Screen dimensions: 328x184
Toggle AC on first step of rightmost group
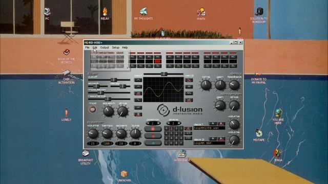[x=207, y=57]
